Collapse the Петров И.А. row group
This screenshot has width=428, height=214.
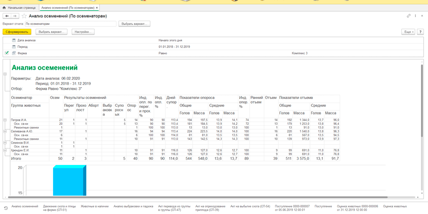[x=5, y=120]
